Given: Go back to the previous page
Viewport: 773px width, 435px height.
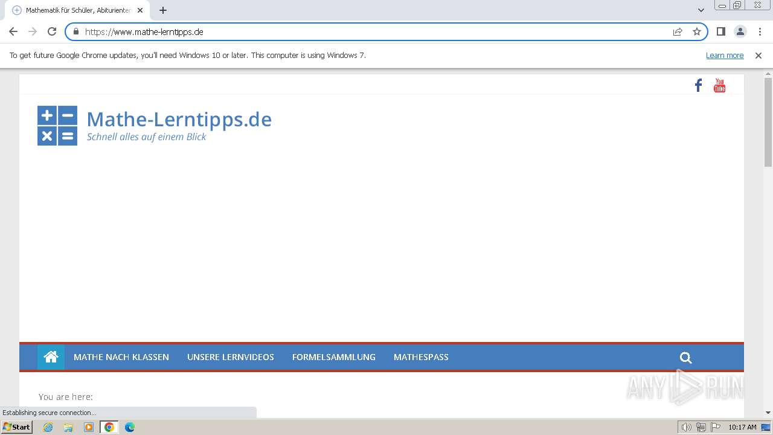Looking at the screenshot, I should pos(13,31).
